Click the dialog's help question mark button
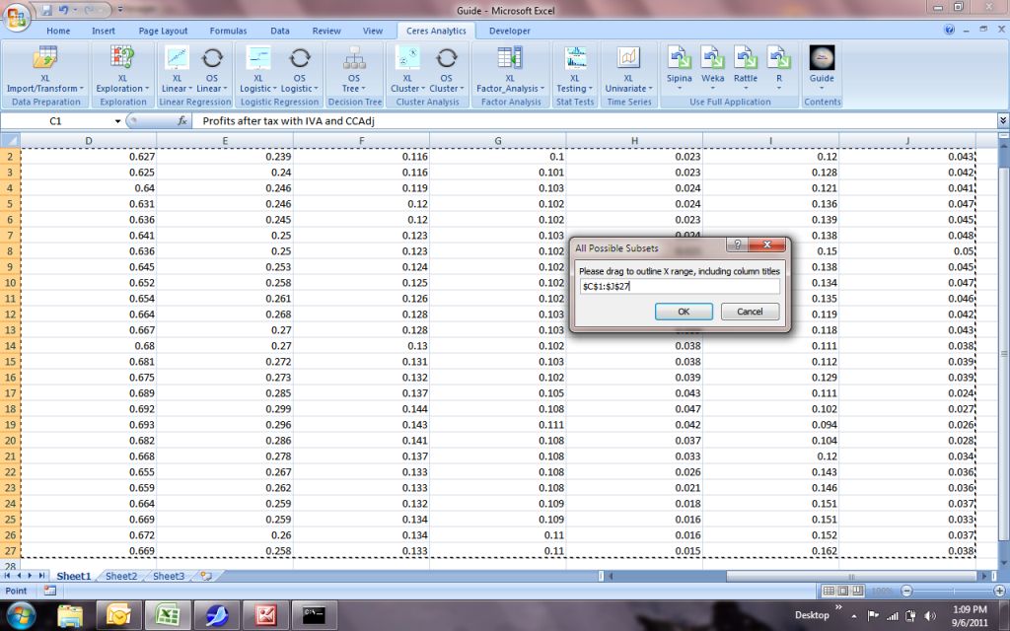This screenshot has height=631, width=1010. (x=737, y=245)
